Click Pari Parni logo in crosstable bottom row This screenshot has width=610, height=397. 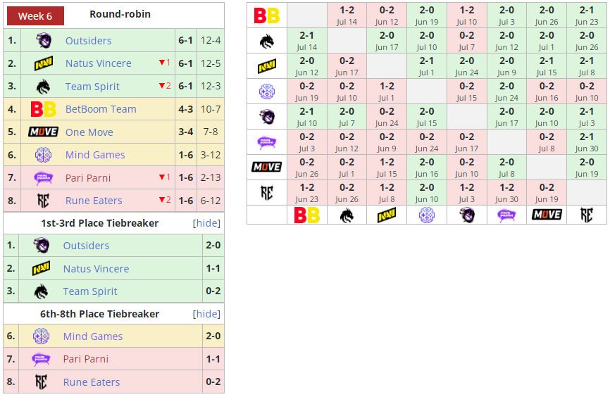506,215
